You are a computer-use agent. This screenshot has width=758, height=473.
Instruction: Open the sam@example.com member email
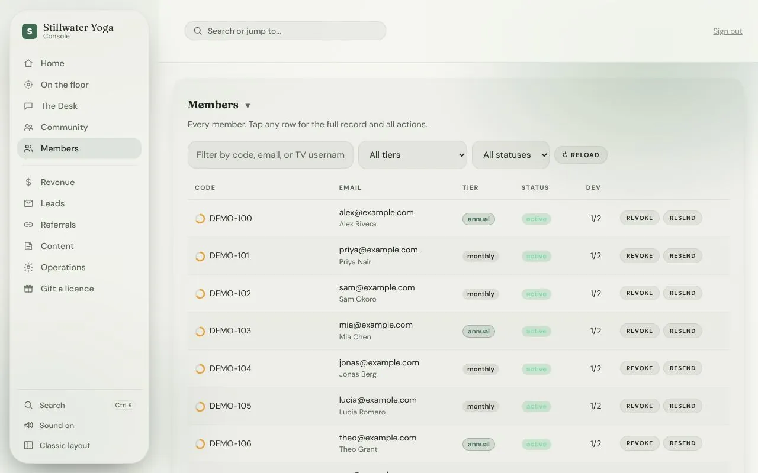click(x=377, y=287)
